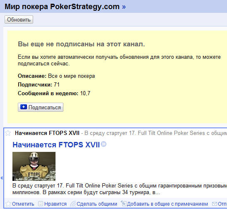Collapse the Начинается FTOPS XVII header row

(x=116, y=133)
